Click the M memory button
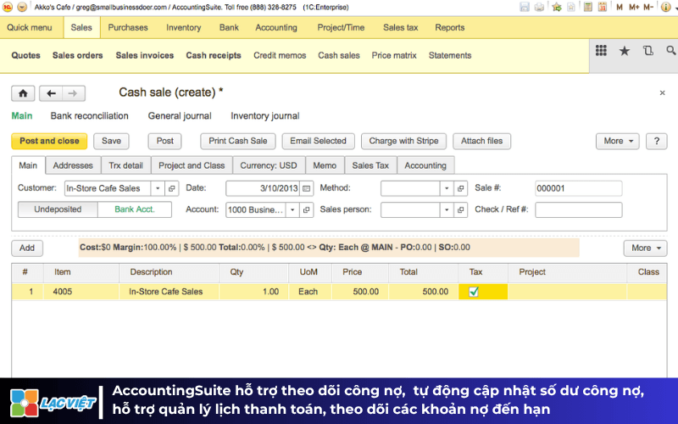This screenshot has width=678, height=424. click(x=620, y=7)
